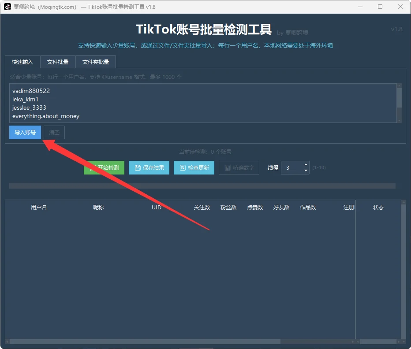Click inside the username input text area
Viewport: 411px width, 349px height.
pos(203,103)
